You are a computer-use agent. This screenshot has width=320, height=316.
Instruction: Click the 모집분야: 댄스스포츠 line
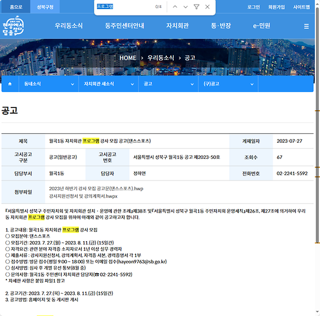click(28, 236)
